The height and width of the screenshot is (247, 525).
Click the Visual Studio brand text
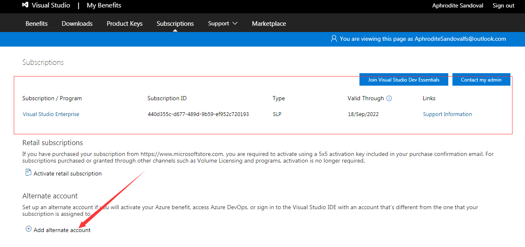coord(51,5)
